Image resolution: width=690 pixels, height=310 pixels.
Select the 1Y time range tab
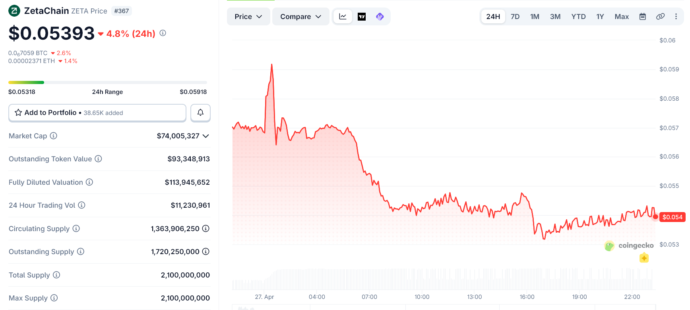tap(600, 17)
